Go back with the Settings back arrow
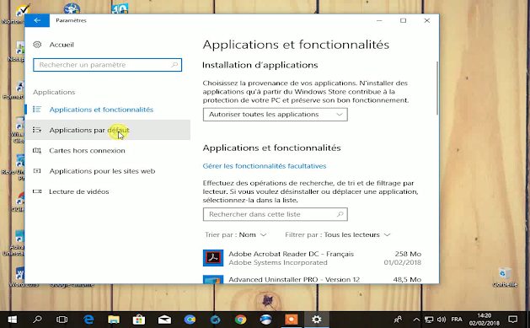Screen dimensions: 530x328 [37, 20]
